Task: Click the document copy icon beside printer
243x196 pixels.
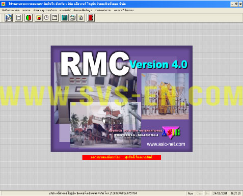Action: 81,18
